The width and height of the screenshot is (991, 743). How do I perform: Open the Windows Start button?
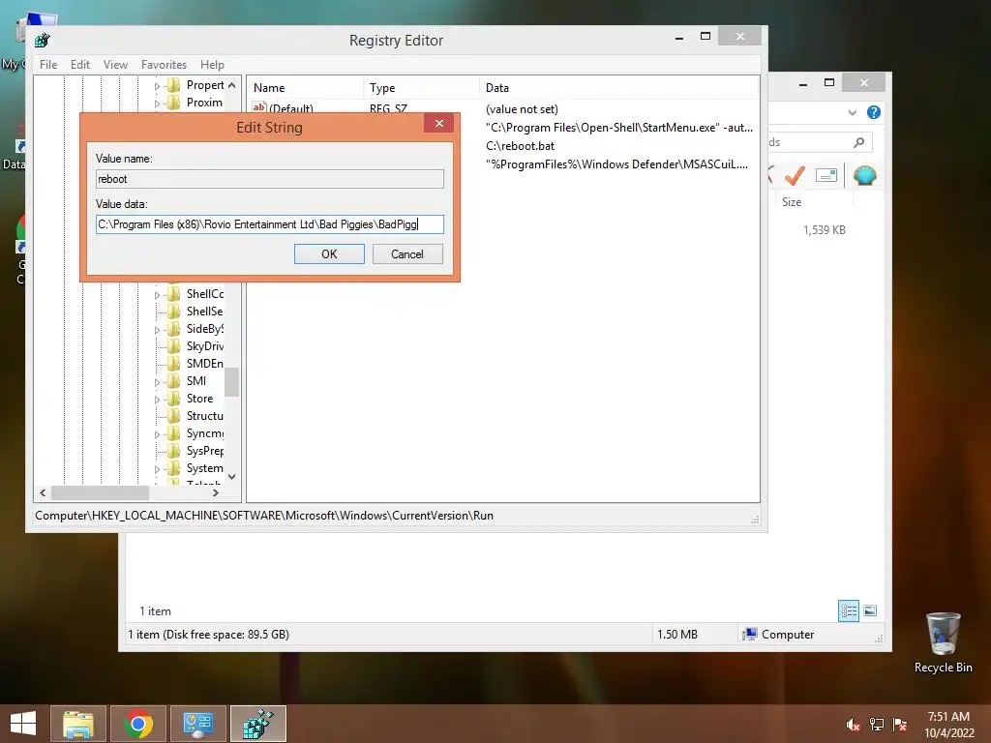[23, 724]
